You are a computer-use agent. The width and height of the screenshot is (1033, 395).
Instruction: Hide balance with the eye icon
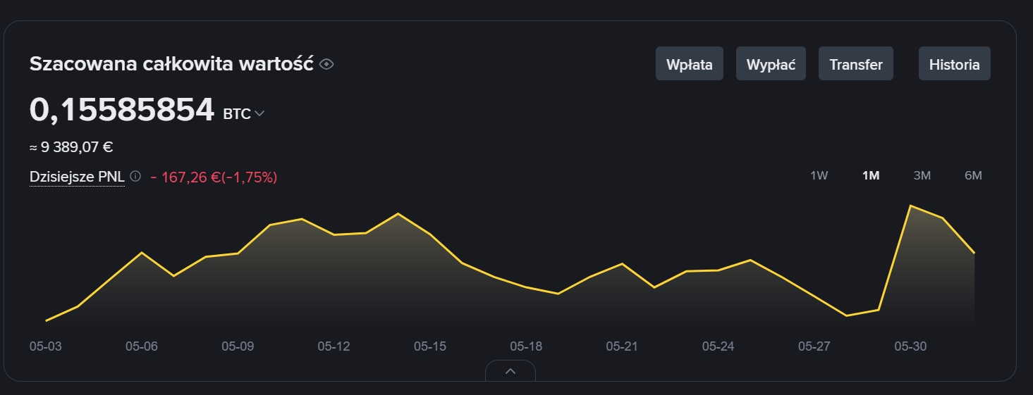coord(326,64)
